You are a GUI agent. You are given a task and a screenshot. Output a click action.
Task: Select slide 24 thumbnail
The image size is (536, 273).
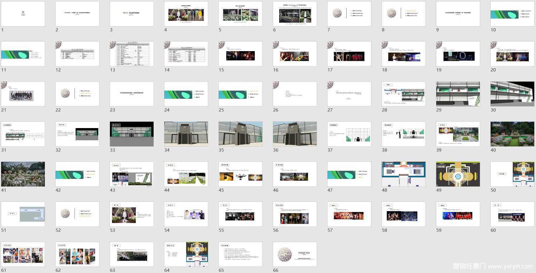tap(186, 94)
